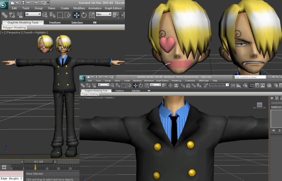Open Graph Editors menu in top-left window
282x181 pixels.
[113, 8]
